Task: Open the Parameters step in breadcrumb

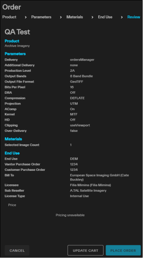Action: click(x=41, y=17)
